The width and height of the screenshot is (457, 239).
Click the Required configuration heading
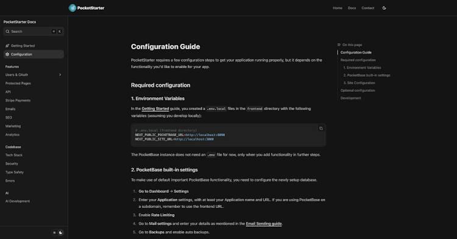coord(160,85)
